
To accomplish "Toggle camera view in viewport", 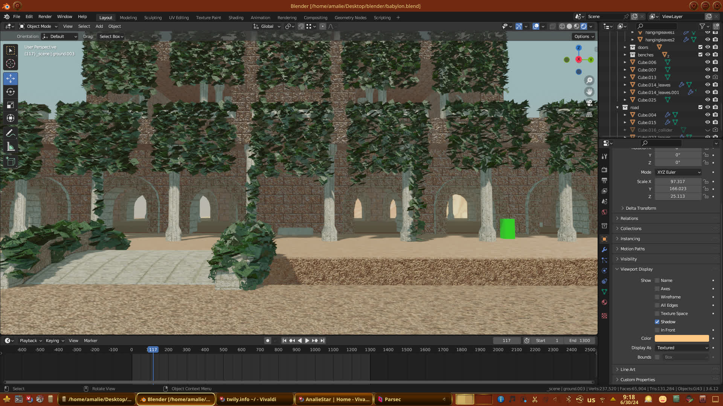I will pyautogui.click(x=589, y=103).
